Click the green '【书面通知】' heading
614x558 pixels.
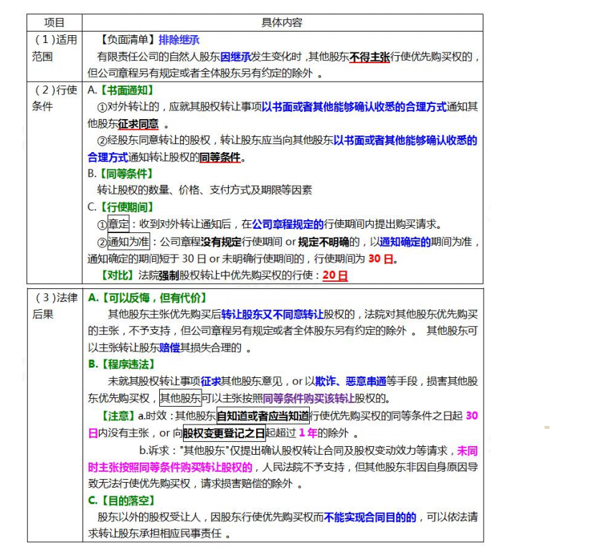pos(126,90)
